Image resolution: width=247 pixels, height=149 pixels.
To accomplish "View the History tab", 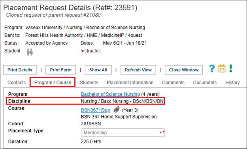I will point(232,82).
